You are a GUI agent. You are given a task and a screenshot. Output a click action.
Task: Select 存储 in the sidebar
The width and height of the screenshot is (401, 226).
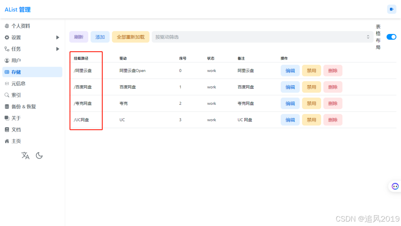(32, 72)
